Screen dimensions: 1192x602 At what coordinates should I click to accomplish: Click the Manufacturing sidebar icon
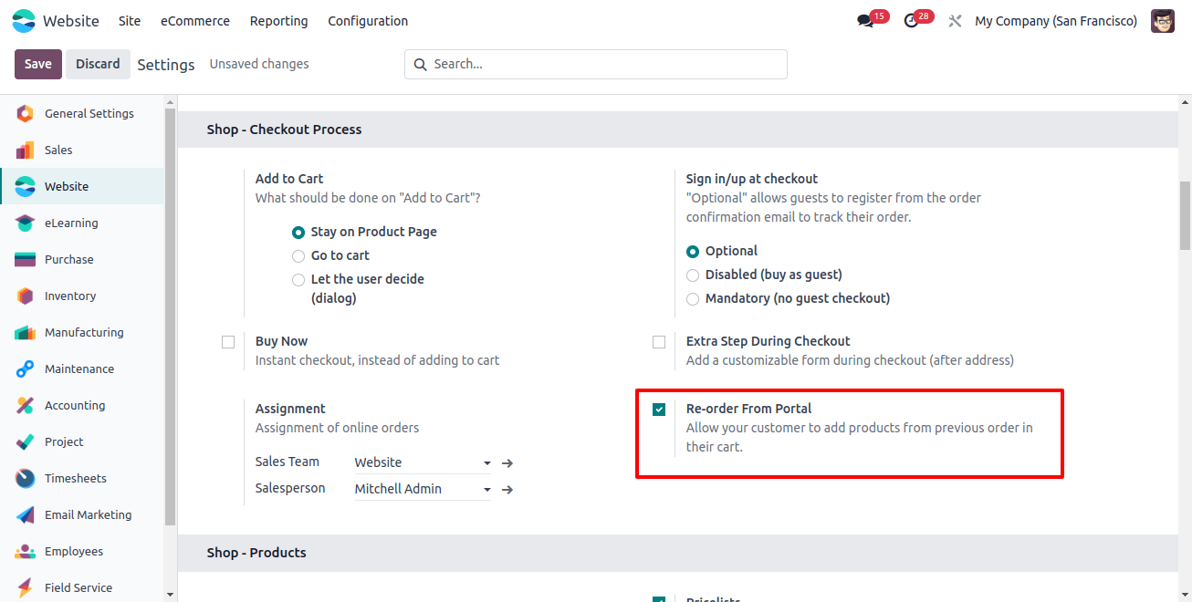coord(25,332)
